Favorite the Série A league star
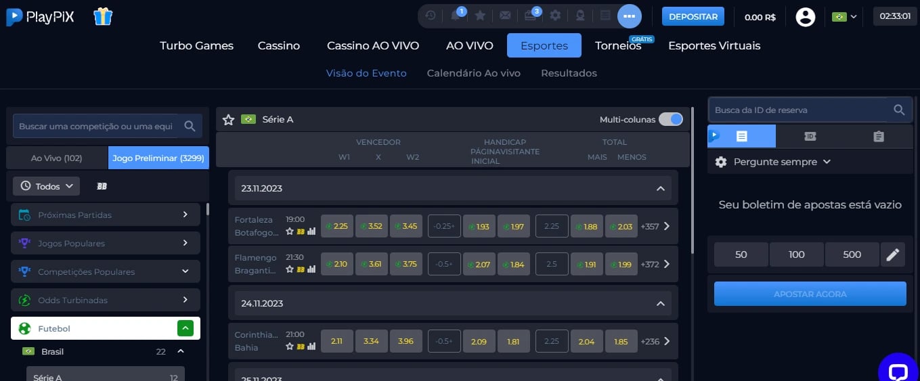 pos(228,120)
